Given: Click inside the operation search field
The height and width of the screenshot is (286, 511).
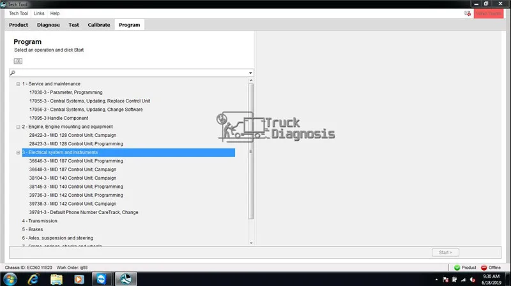Looking at the screenshot, I should [132, 73].
